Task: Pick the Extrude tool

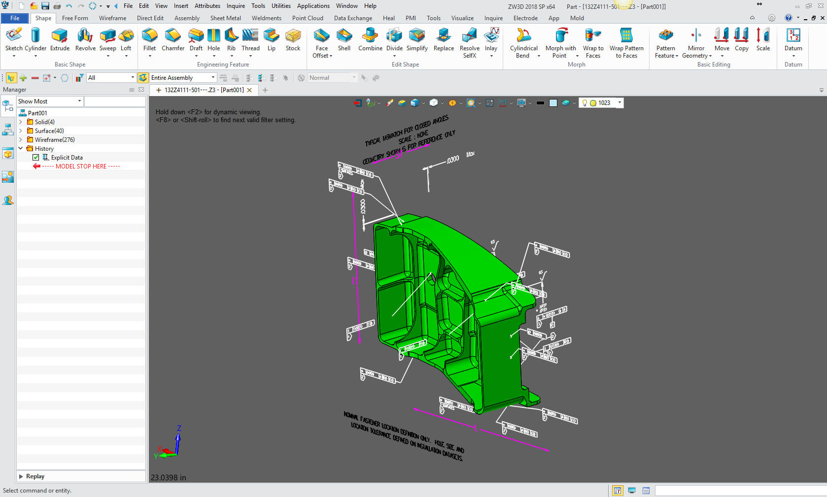Action: 60,39
